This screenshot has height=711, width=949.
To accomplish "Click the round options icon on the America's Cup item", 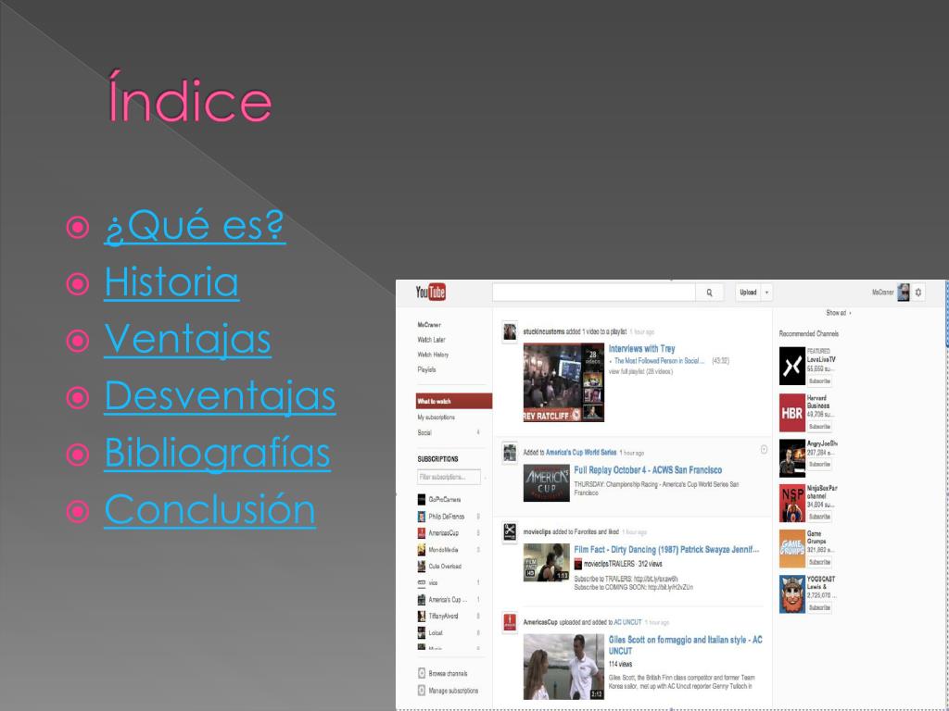I will click(x=764, y=449).
